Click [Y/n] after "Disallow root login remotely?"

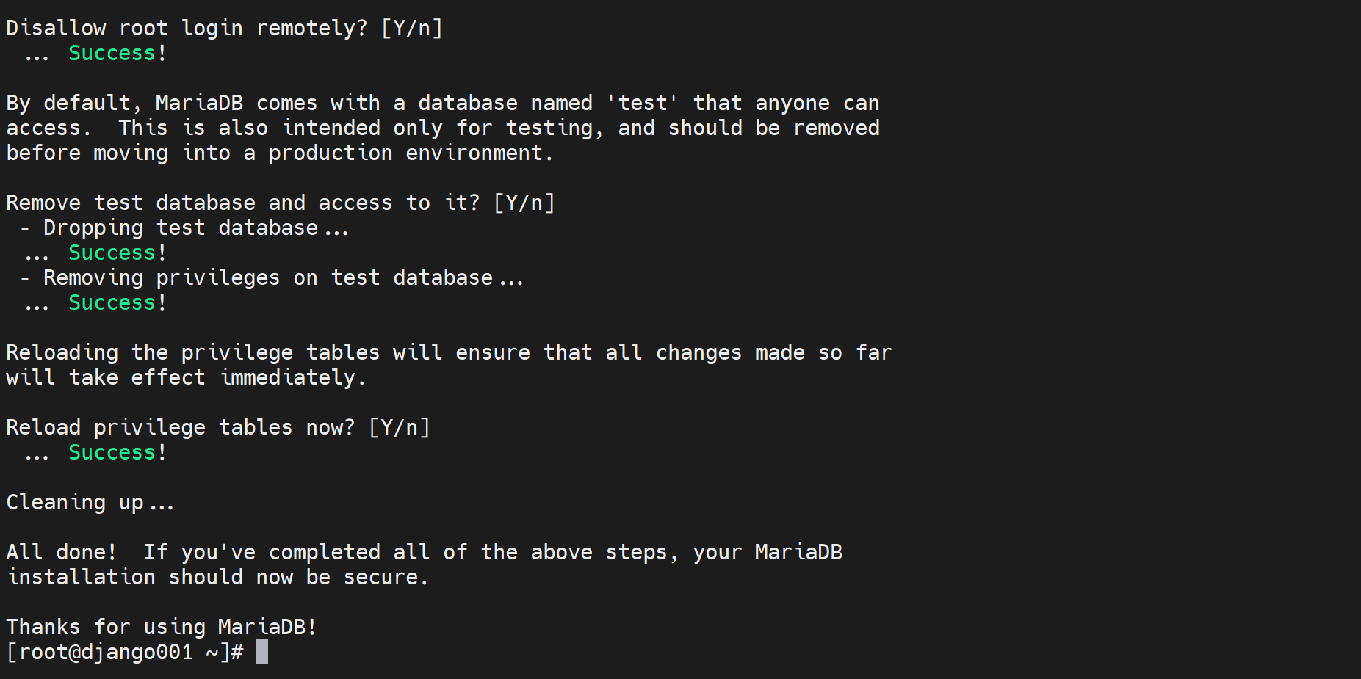(411, 28)
